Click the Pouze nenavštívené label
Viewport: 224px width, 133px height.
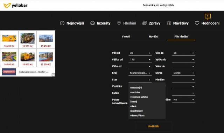pyautogui.click(x=120, y=101)
